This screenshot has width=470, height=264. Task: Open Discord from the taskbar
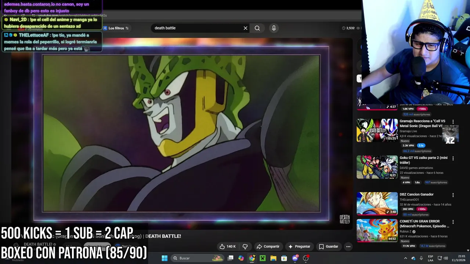tap(295, 258)
